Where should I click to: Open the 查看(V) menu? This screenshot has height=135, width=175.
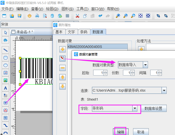(37, 9)
